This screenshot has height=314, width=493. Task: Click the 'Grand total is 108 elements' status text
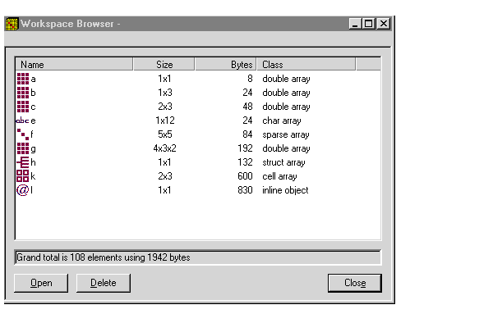tap(104, 257)
